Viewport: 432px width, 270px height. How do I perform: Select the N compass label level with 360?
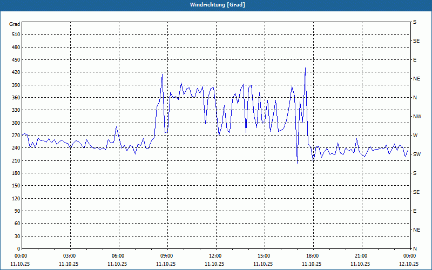pyautogui.click(x=415, y=98)
